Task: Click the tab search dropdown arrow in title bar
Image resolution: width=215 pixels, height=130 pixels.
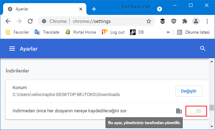Action: click(x=159, y=9)
